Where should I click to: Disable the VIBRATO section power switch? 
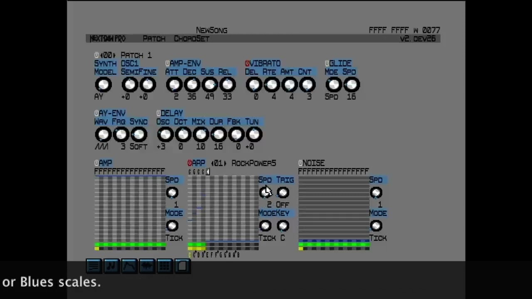click(247, 64)
